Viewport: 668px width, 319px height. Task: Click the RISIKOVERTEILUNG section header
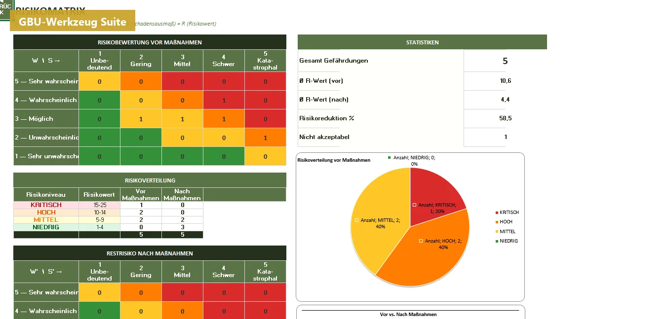pyautogui.click(x=150, y=180)
